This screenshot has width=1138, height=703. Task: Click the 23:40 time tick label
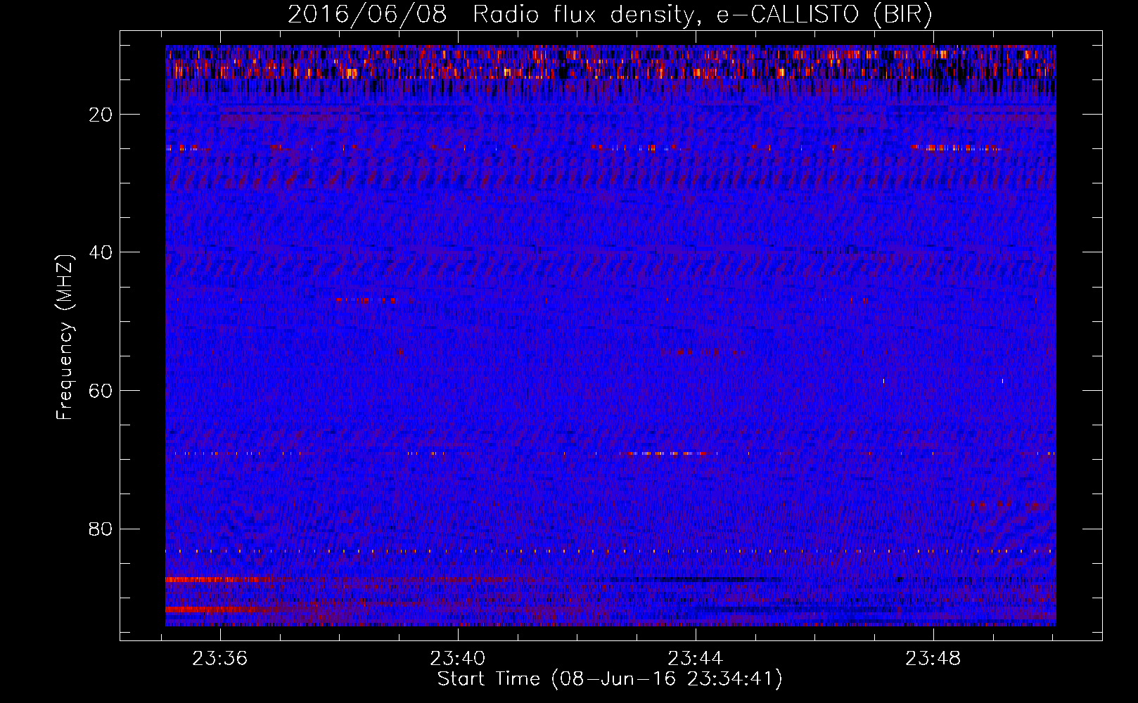(458, 659)
